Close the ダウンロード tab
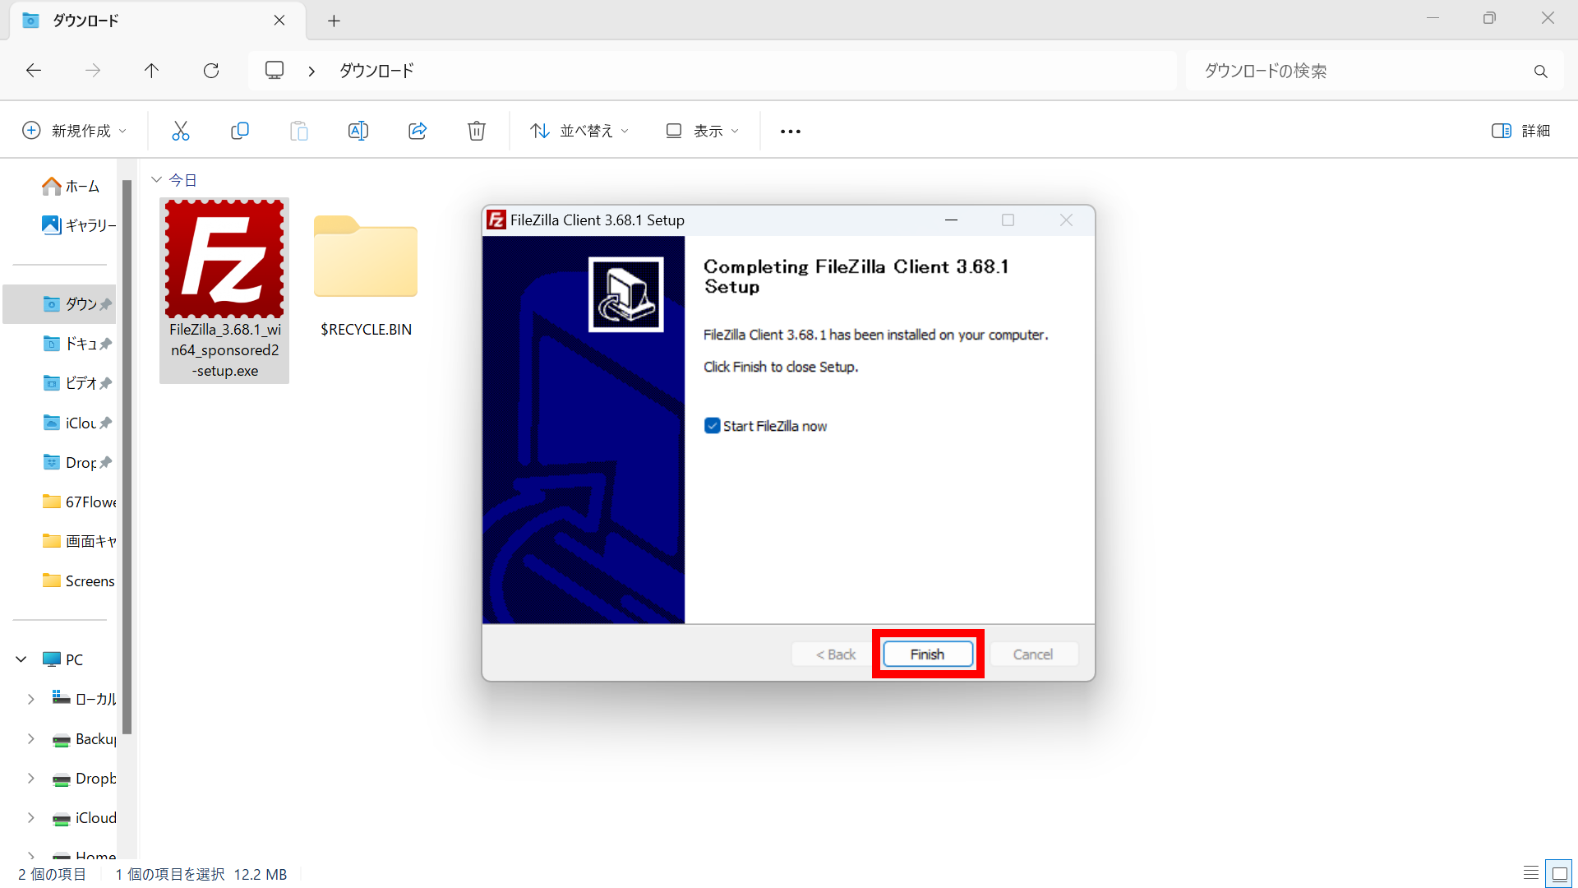 pos(279,21)
